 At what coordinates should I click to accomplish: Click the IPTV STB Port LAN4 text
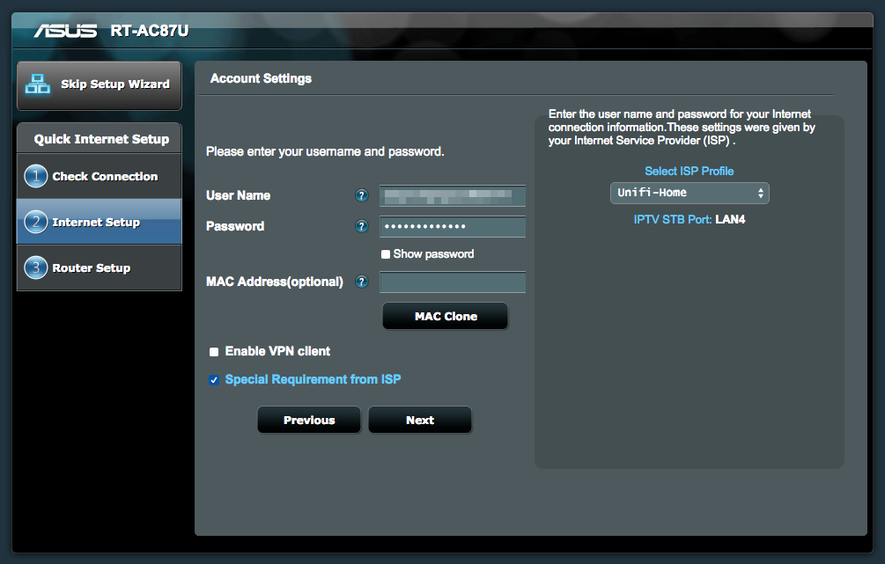[x=690, y=219]
